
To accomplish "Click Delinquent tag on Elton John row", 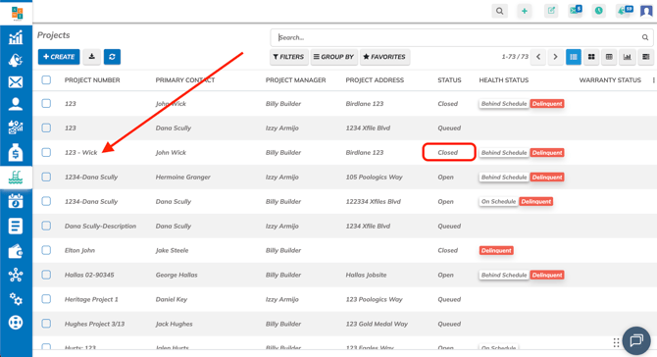I will 496,250.
